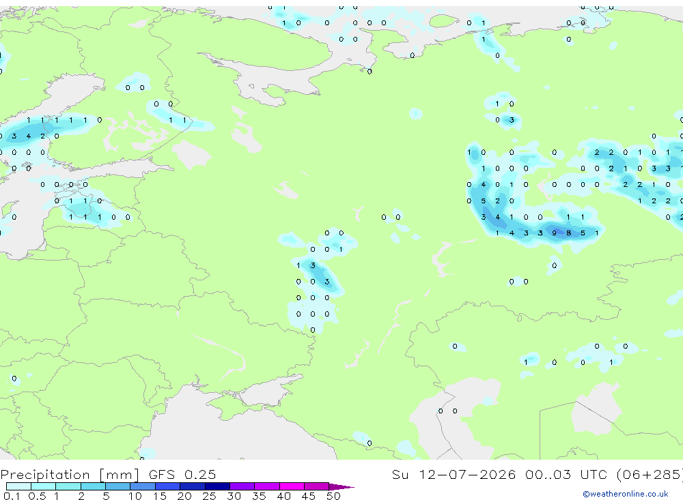Select legend swatch between 30 and 35

[242, 486]
